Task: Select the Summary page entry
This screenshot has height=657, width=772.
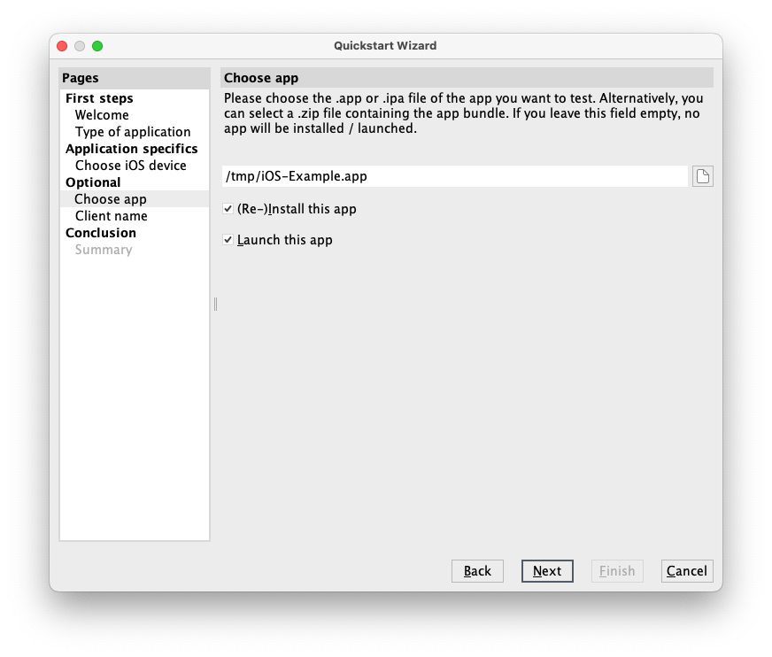Action: [x=104, y=250]
